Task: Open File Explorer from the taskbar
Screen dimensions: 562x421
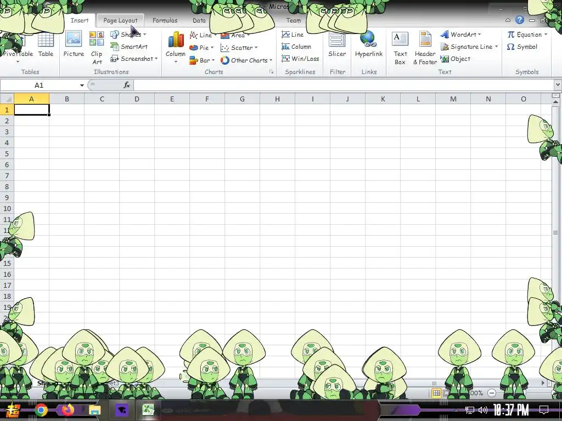Action: 94,410
